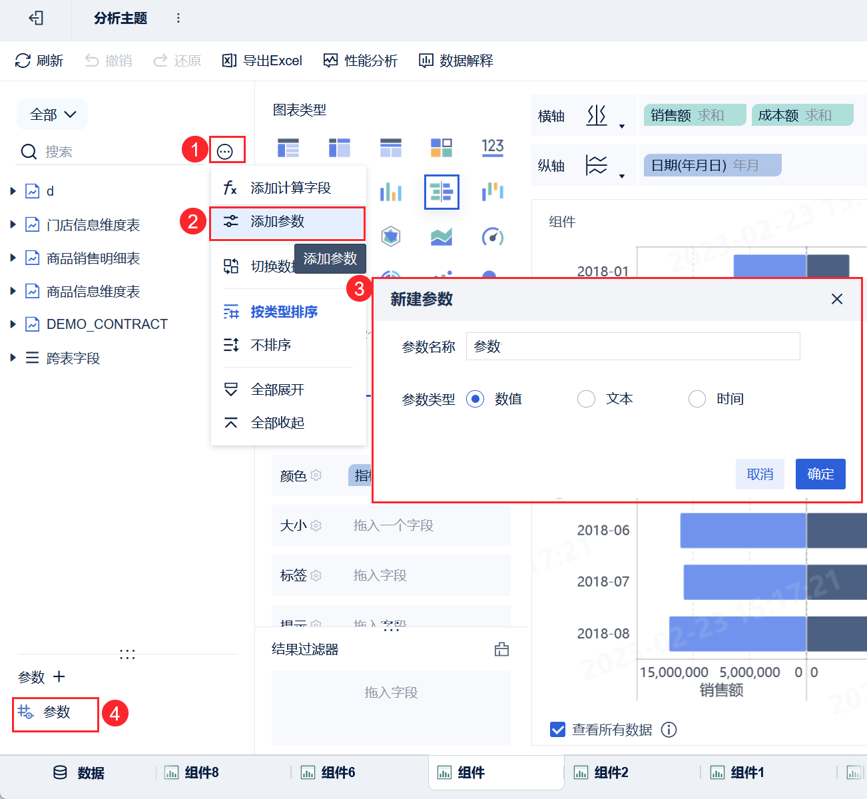The image size is (867, 799).
Task: Choose 不排序 from the menu
Action: click(288, 345)
